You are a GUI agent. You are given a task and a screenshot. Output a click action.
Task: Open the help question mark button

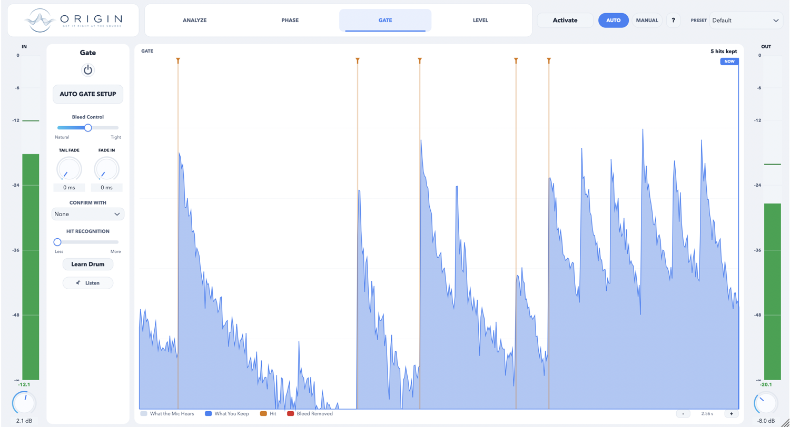[x=674, y=21]
